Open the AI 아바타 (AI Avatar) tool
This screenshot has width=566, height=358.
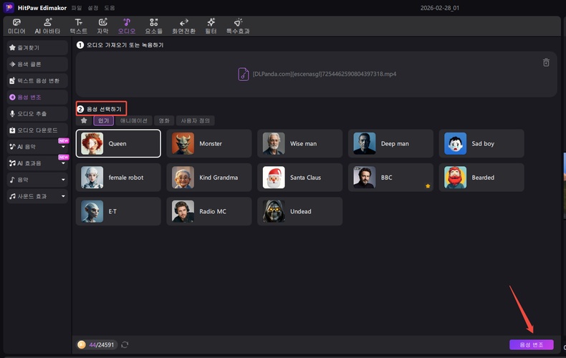point(47,26)
